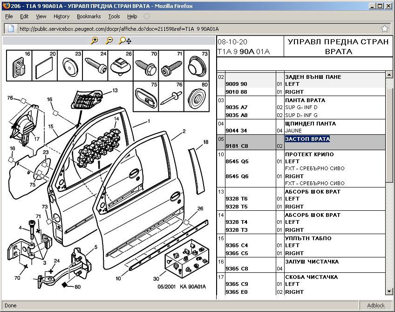This screenshot has width=395, height=312.
Task: Click the ПАНТА ВРАТА row heading
Action: (305, 100)
